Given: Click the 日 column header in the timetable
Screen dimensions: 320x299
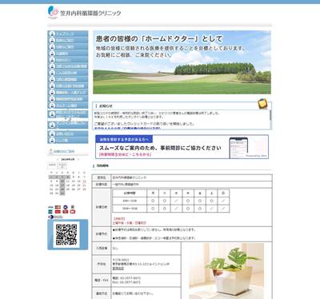Looking at the screenshot, I should point(223,193).
